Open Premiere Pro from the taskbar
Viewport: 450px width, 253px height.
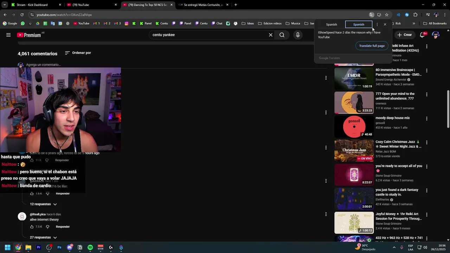coord(39,247)
